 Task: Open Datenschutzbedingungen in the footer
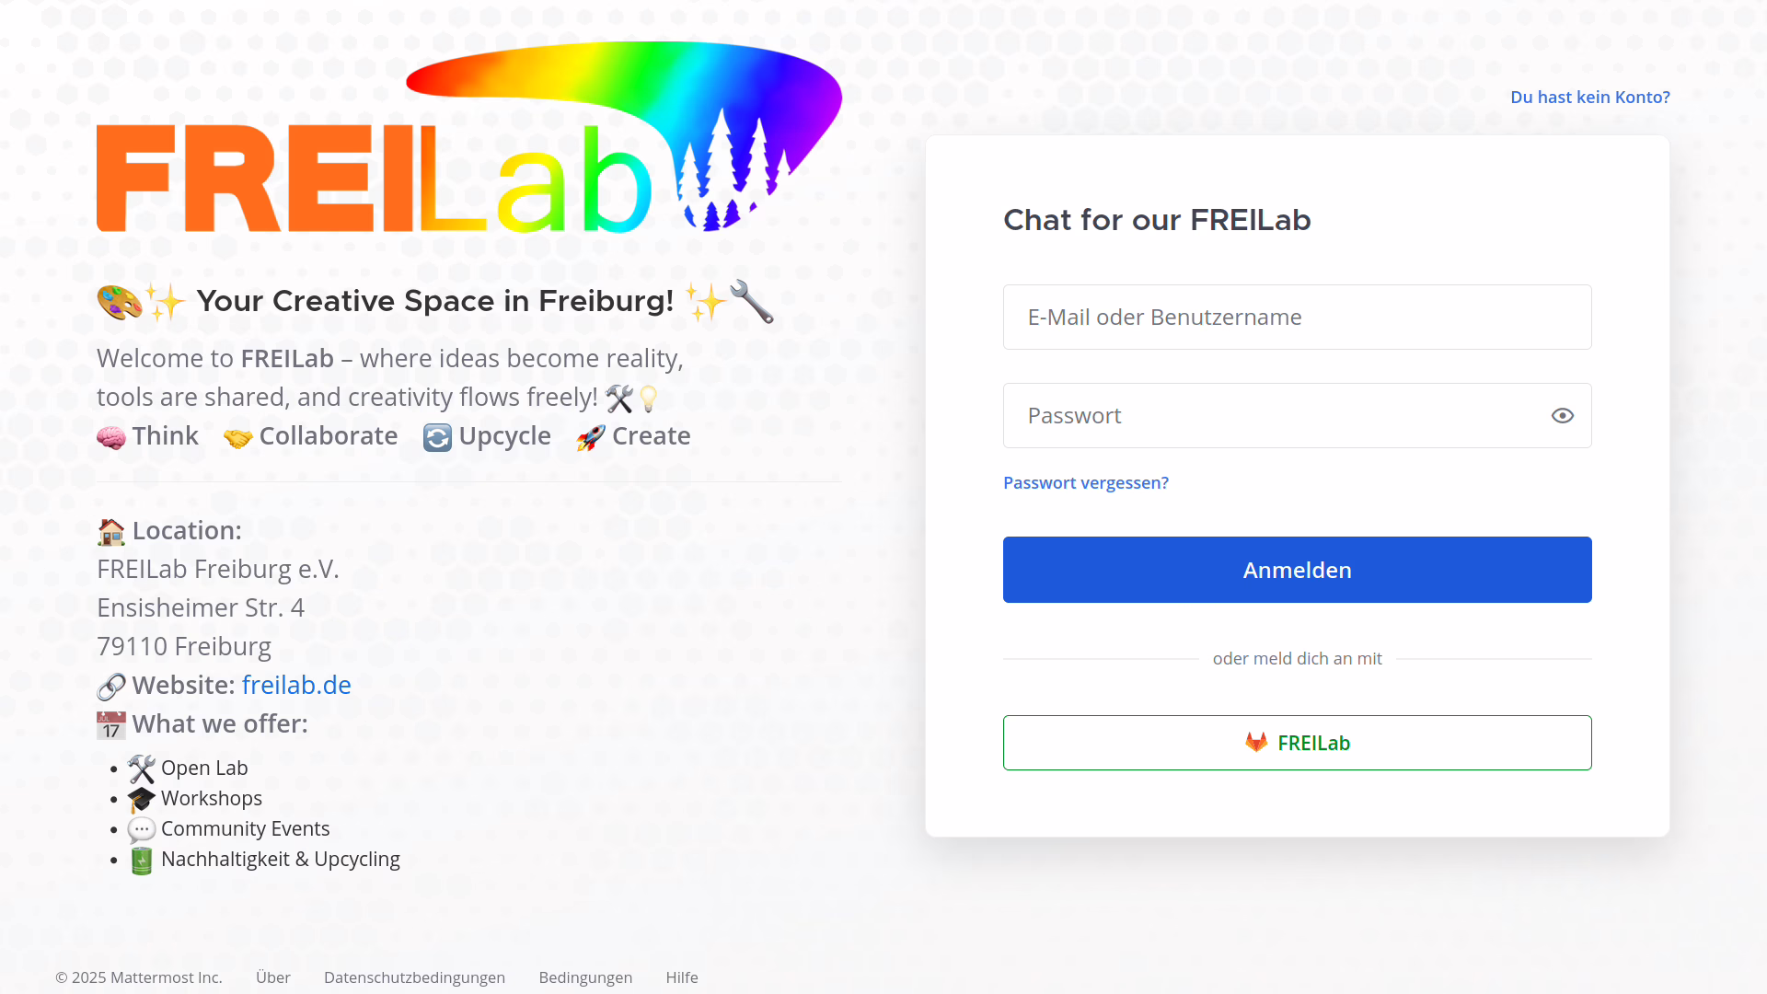[x=414, y=977]
